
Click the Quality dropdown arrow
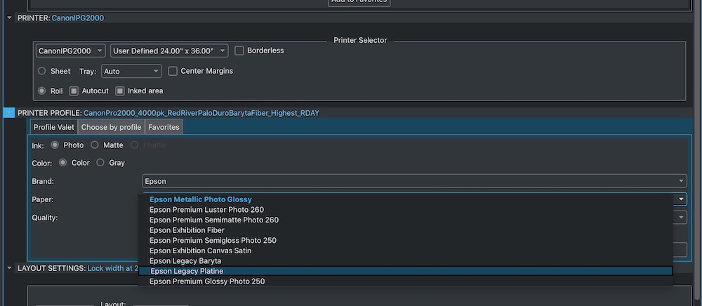click(x=682, y=218)
